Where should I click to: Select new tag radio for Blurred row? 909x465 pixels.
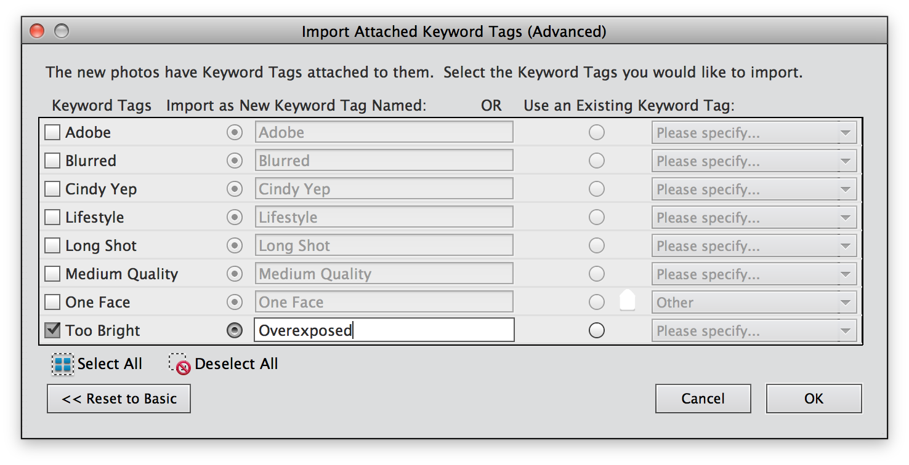click(235, 161)
